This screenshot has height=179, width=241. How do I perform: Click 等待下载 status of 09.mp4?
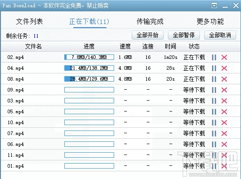click(x=194, y=90)
